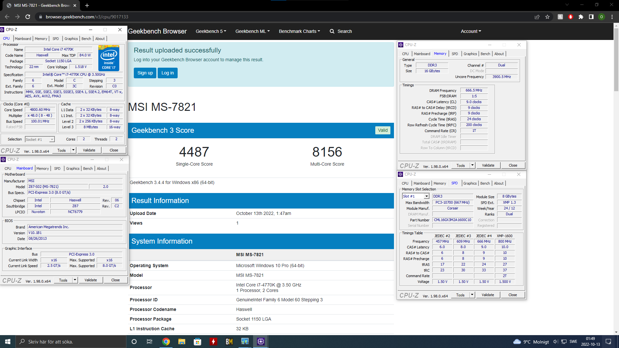Screen dimensions: 619x348
Task: Expand Tools arrow in CPU-Z Mainboard window
Action: click(75, 280)
